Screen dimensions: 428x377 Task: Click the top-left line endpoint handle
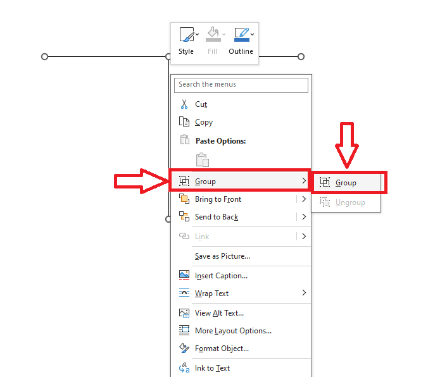[x=44, y=57]
